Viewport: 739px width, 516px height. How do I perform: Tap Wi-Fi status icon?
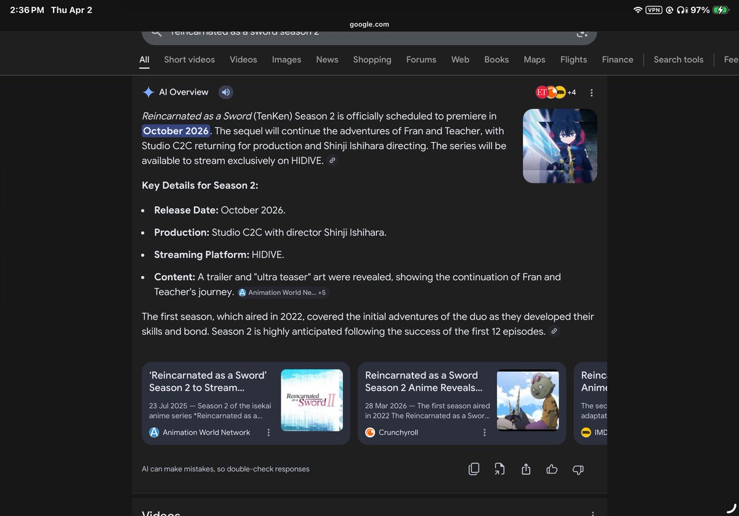(x=637, y=10)
